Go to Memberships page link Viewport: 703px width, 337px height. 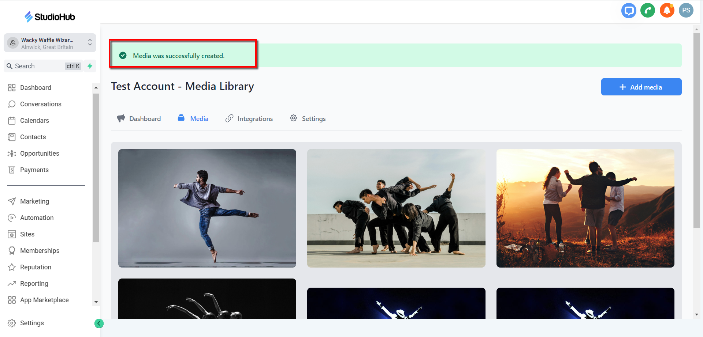(40, 251)
